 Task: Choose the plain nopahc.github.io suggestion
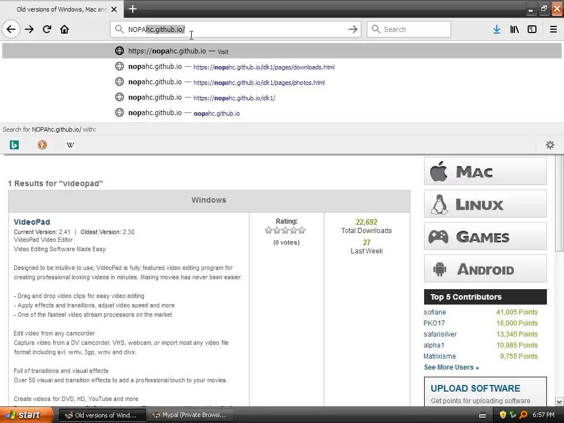coord(282,113)
